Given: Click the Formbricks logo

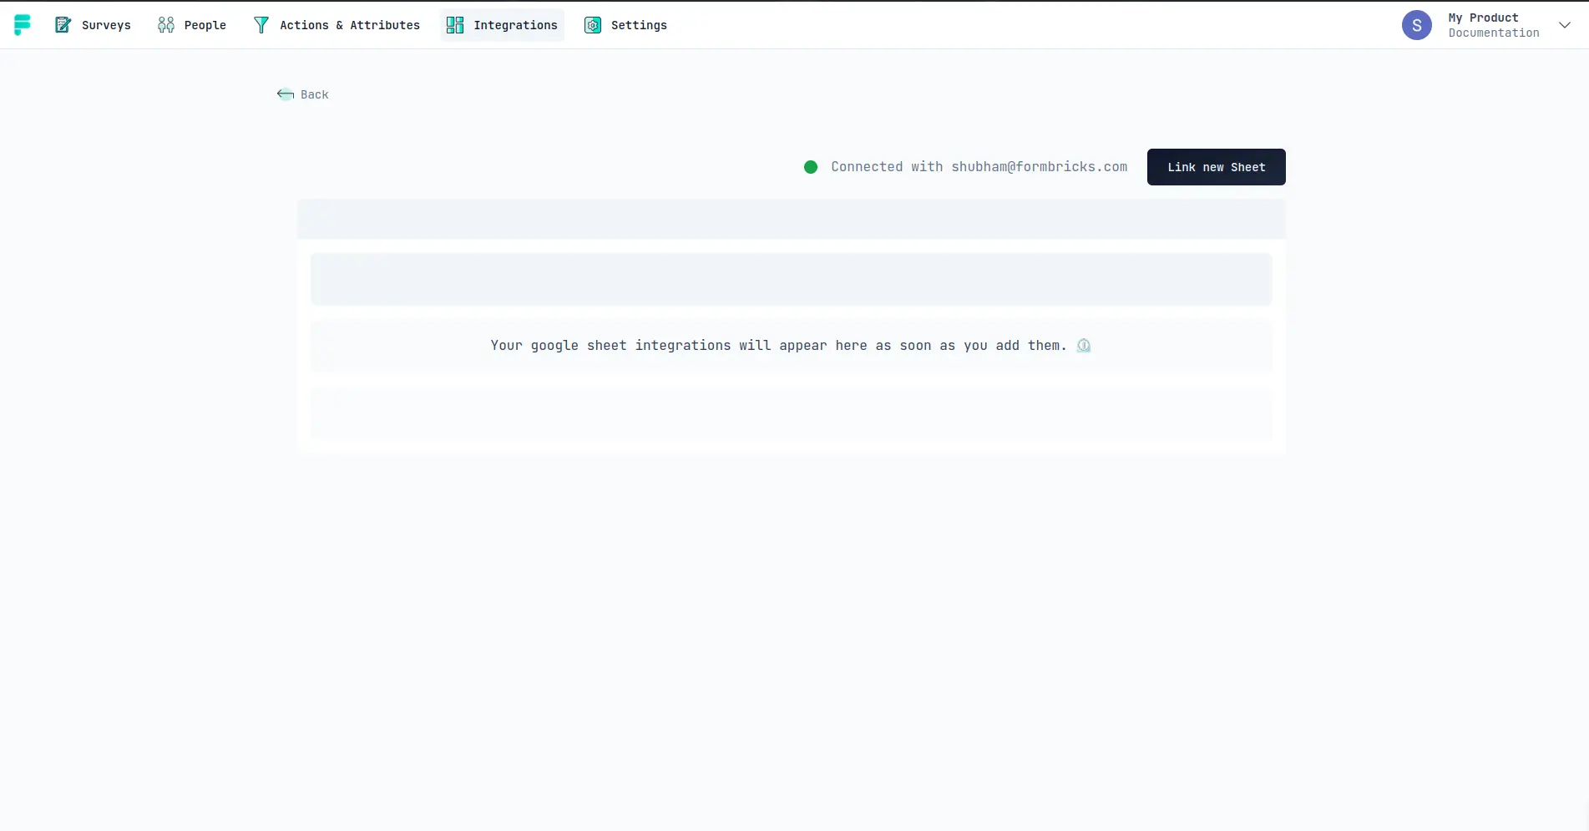Looking at the screenshot, I should (x=23, y=25).
